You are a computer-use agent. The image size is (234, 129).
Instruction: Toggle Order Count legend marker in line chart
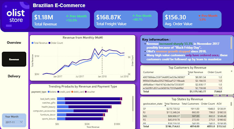pyautogui.click(x=50, y=43)
